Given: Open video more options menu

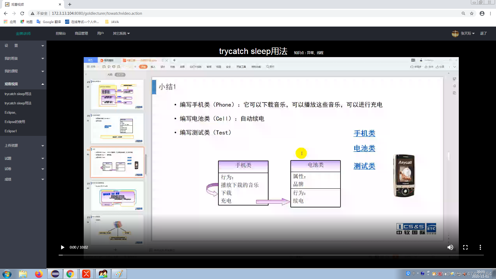Looking at the screenshot, I should pyautogui.click(x=480, y=247).
